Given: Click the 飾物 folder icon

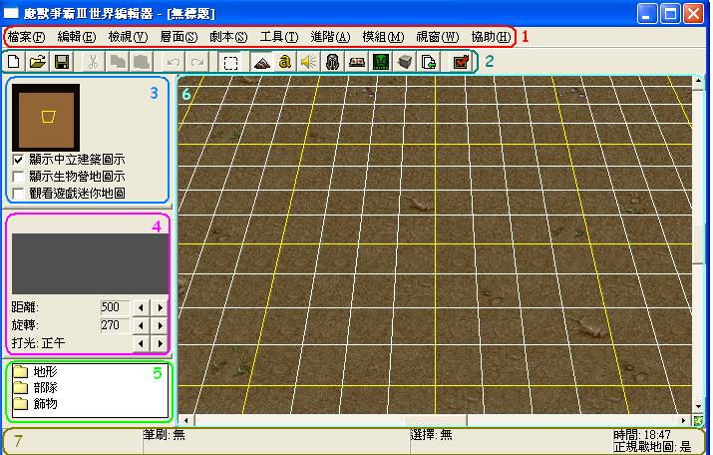Looking at the screenshot, I should [x=21, y=403].
